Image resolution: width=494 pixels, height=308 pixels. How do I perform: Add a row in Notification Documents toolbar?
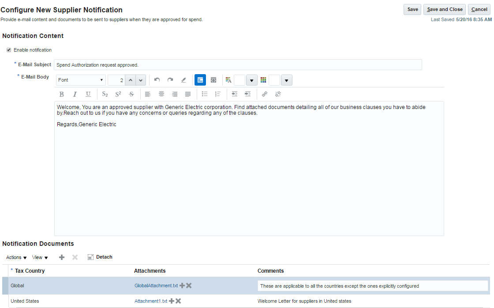62,257
